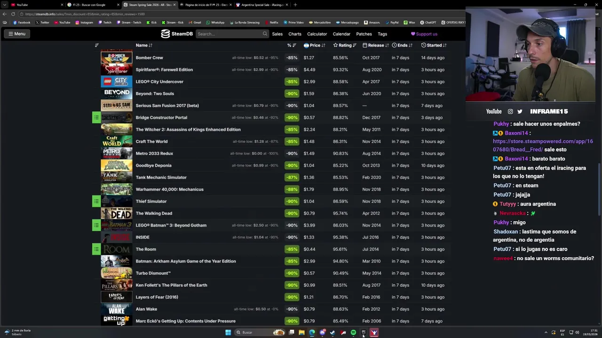Open the Netflix bookmark

click(x=272, y=23)
